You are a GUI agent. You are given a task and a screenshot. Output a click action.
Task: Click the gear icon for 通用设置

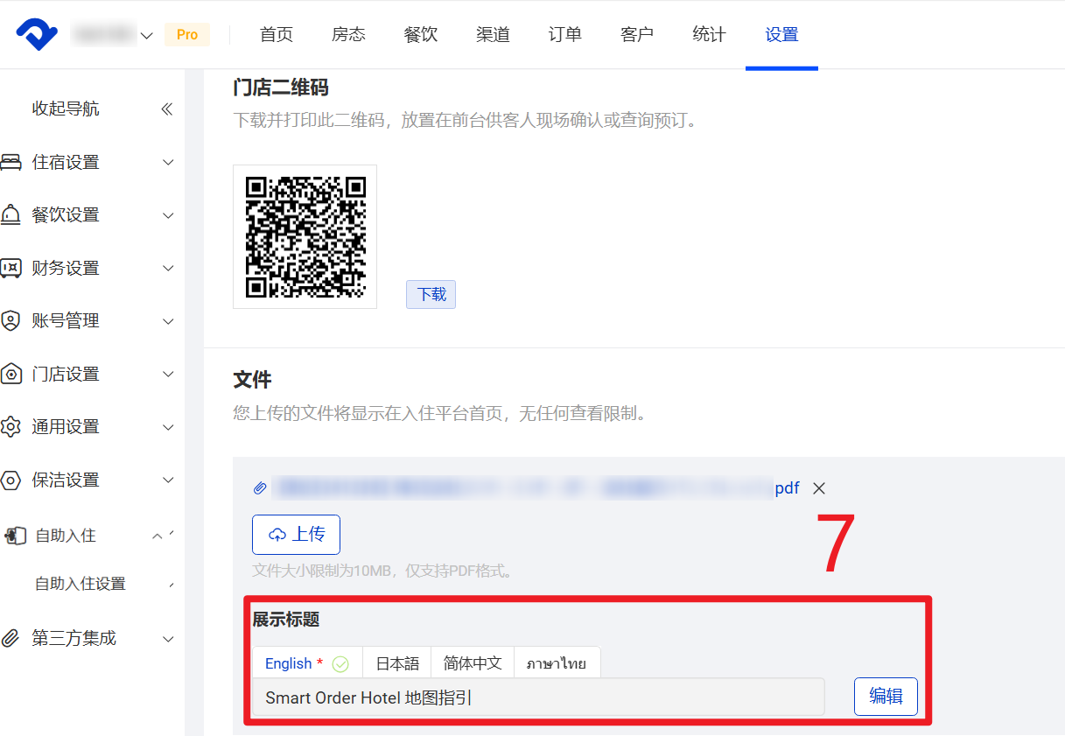(11, 427)
